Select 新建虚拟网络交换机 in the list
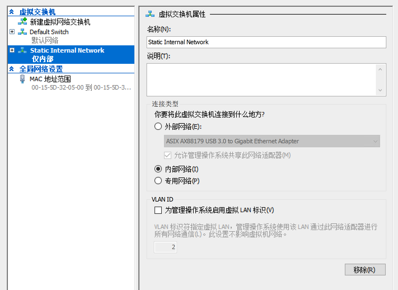This screenshot has height=290, width=398. [60, 22]
